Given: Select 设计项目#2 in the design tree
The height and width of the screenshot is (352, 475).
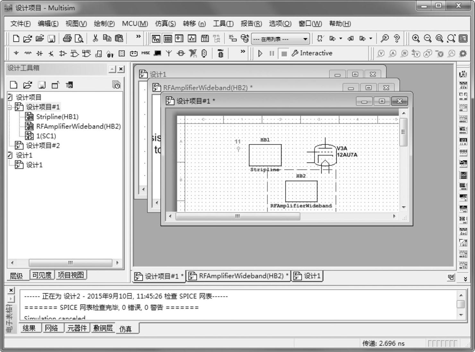Looking at the screenshot, I should click(43, 145).
